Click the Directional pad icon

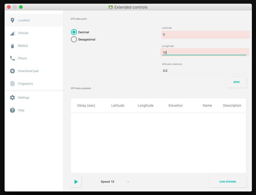12,71
